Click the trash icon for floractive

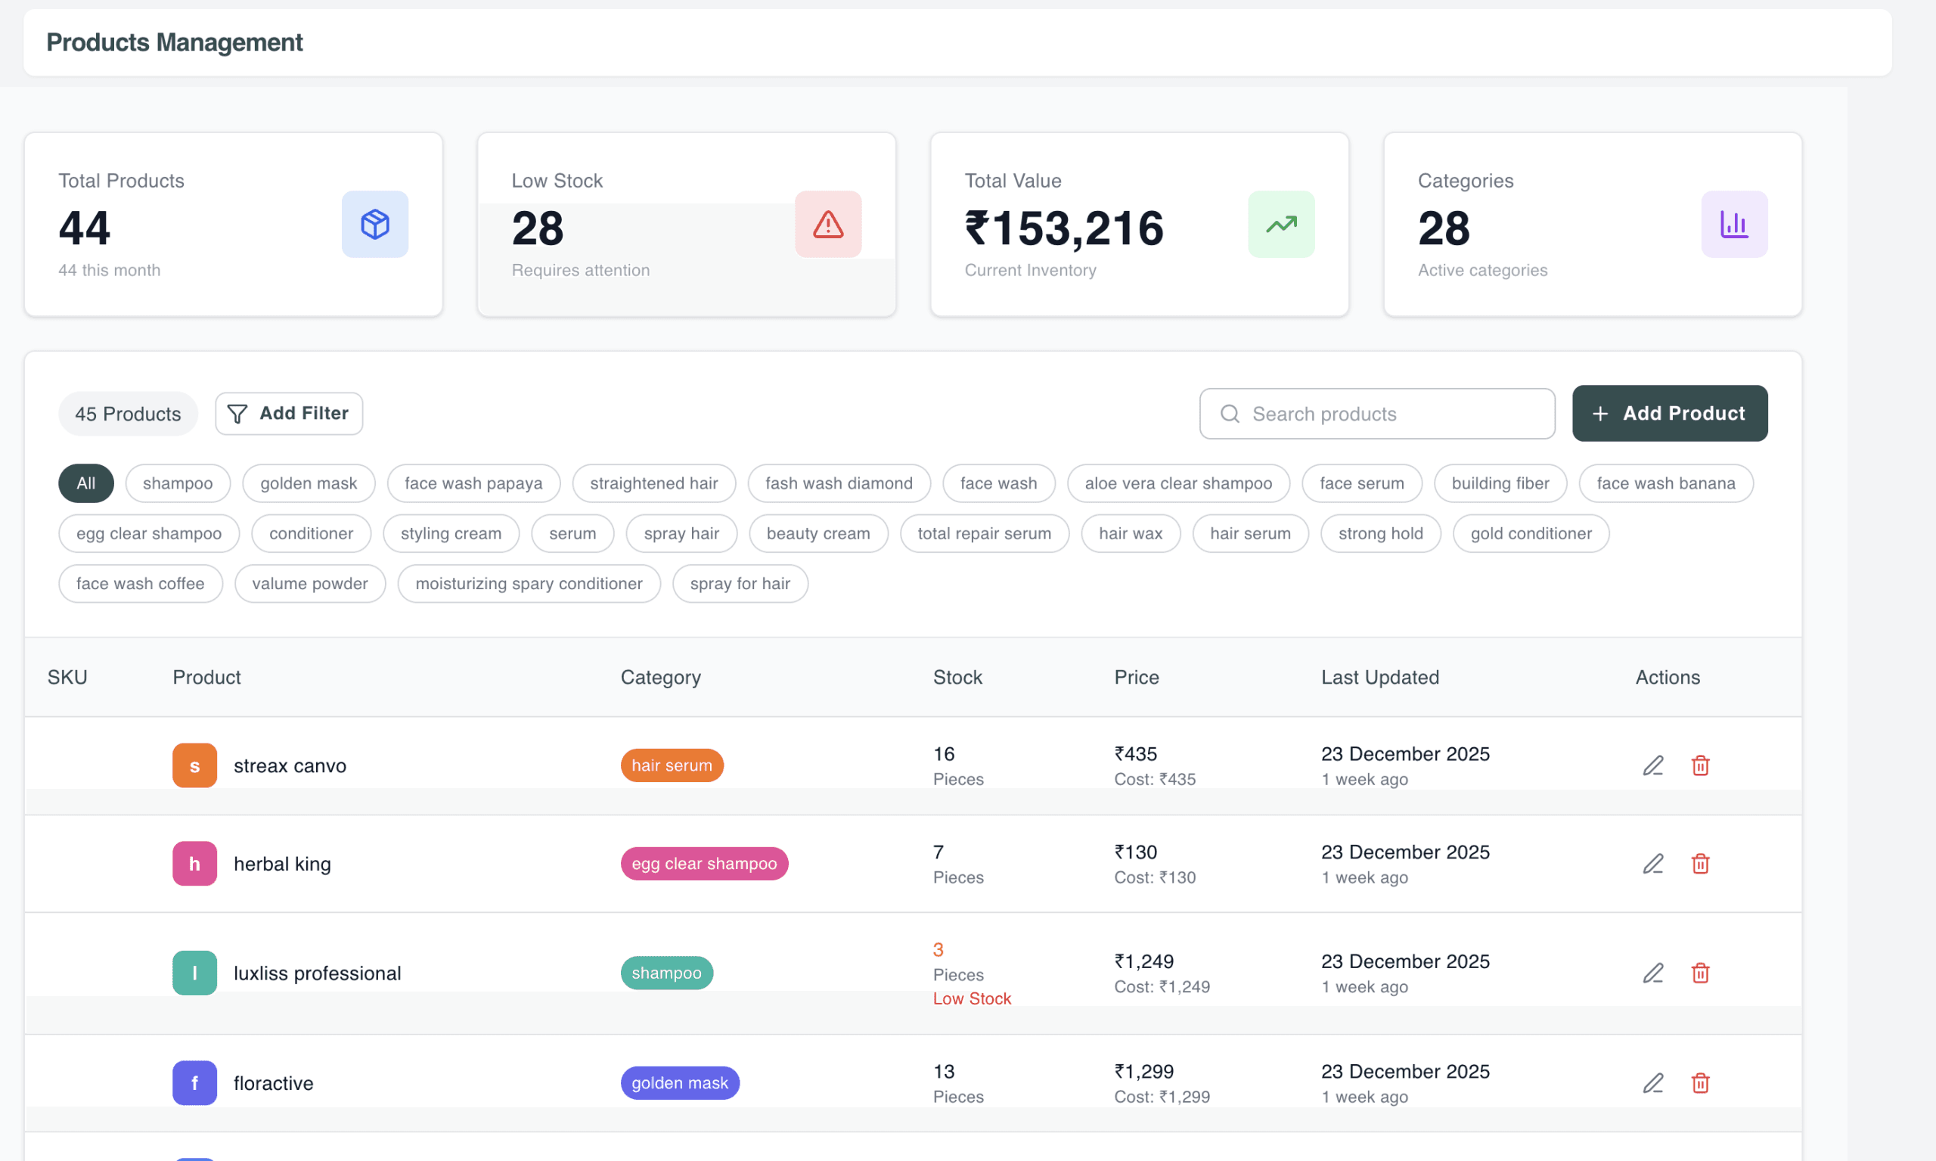[x=1700, y=1083]
